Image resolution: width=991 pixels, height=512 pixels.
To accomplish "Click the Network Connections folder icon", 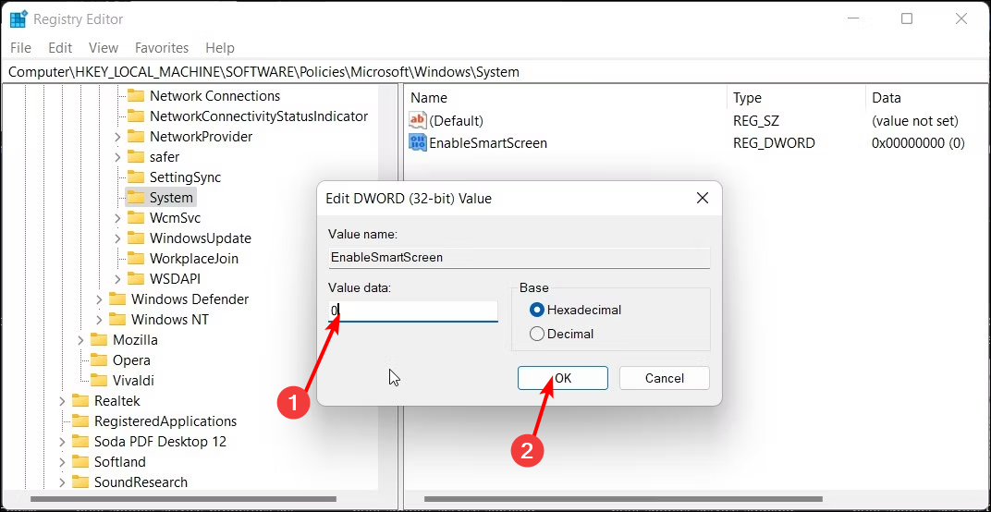I will (136, 96).
